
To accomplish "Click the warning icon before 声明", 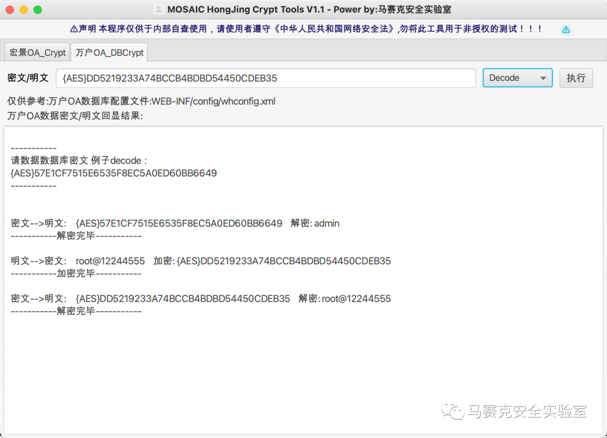I will click(74, 29).
